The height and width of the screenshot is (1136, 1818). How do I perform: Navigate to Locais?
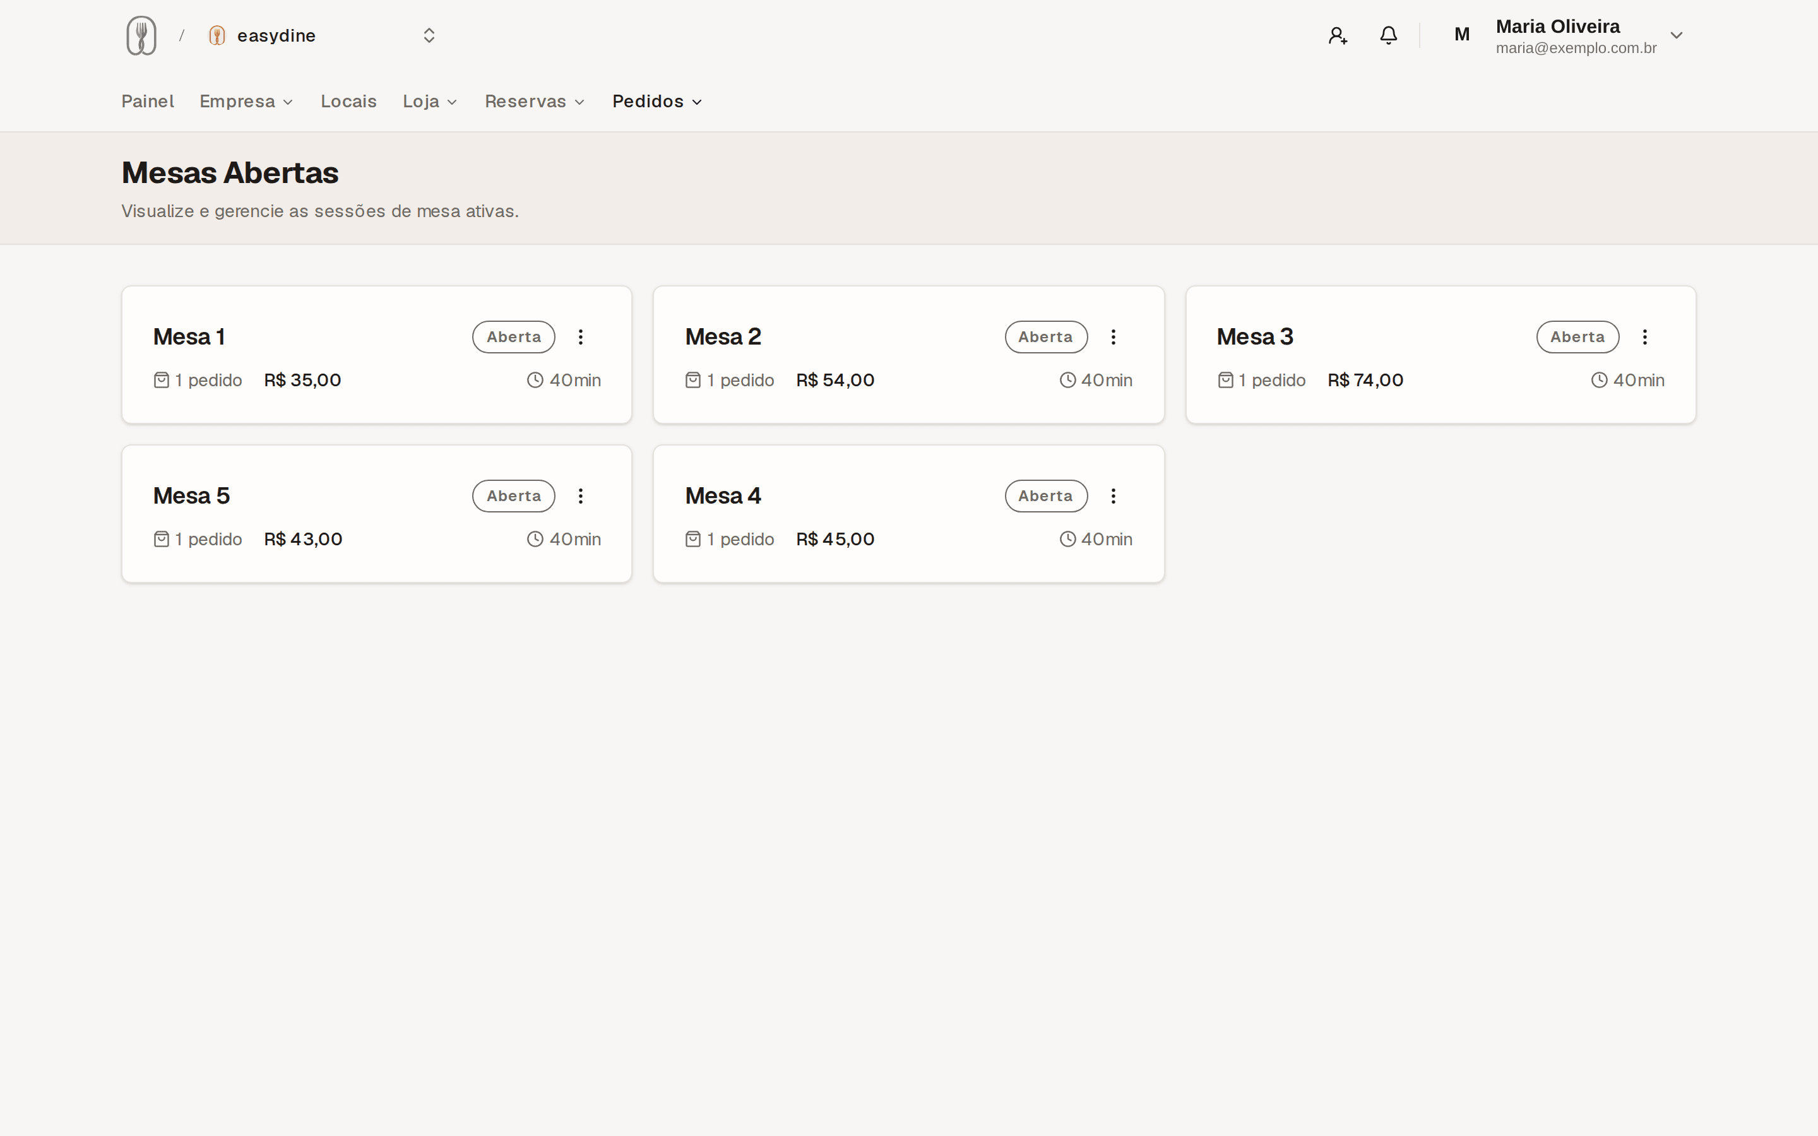point(348,102)
